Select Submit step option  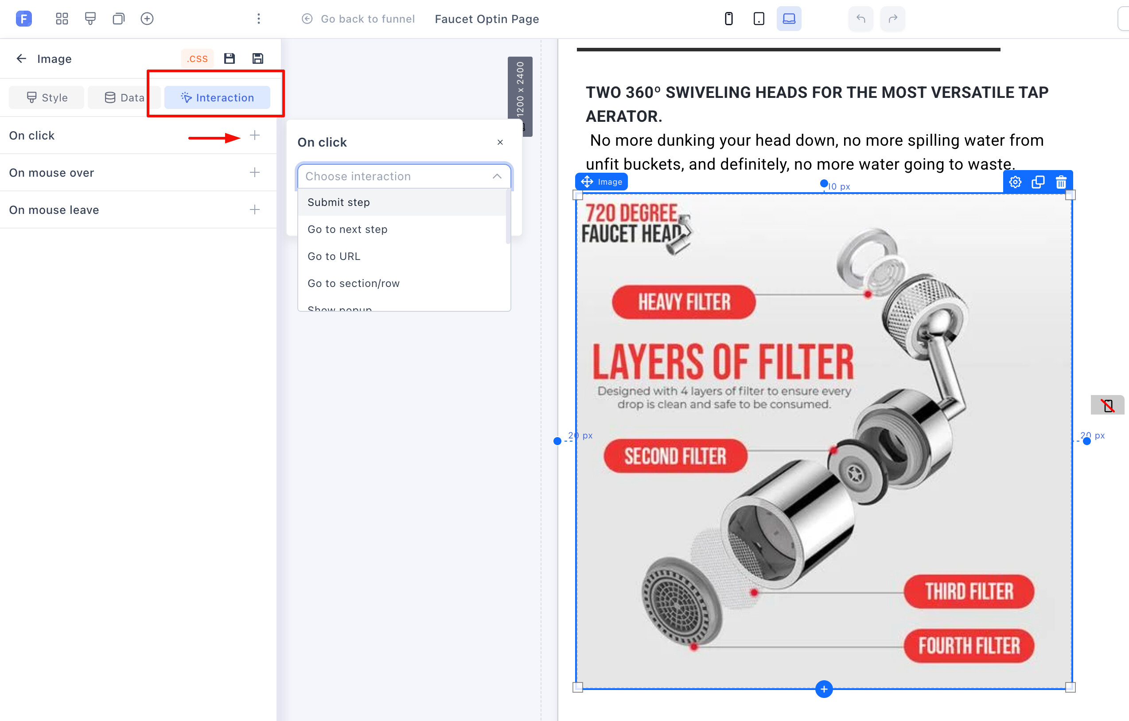pos(402,202)
